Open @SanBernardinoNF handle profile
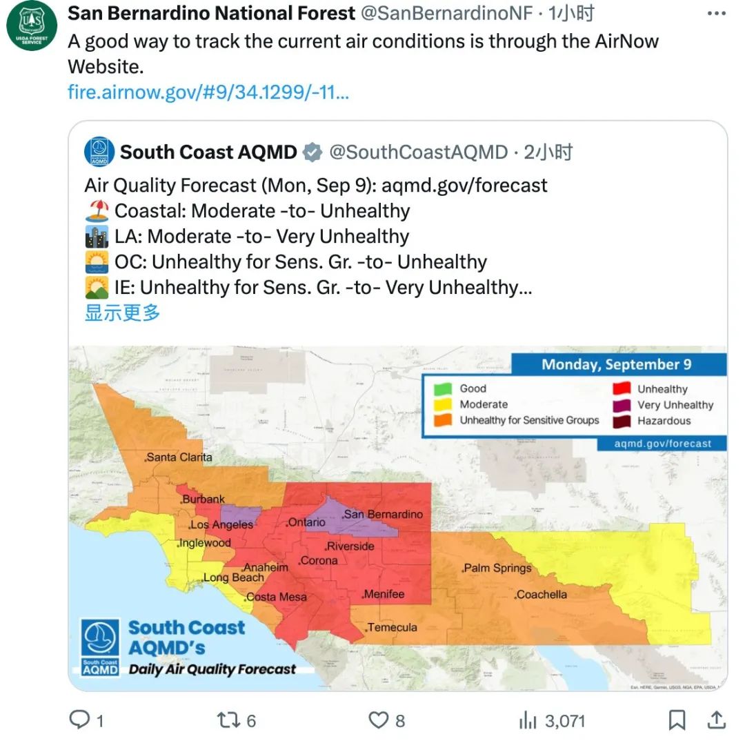The height and width of the screenshot is (741, 745). click(x=446, y=13)
